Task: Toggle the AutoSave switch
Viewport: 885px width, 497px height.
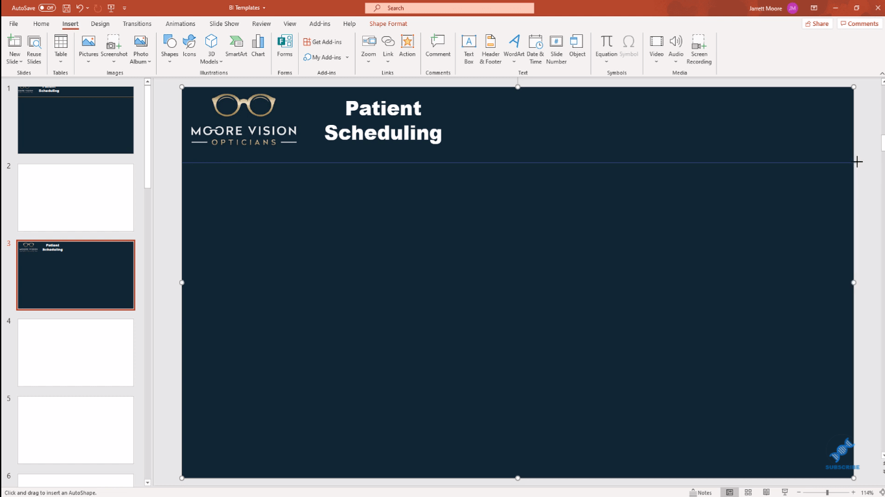Action: pos(47,8)
